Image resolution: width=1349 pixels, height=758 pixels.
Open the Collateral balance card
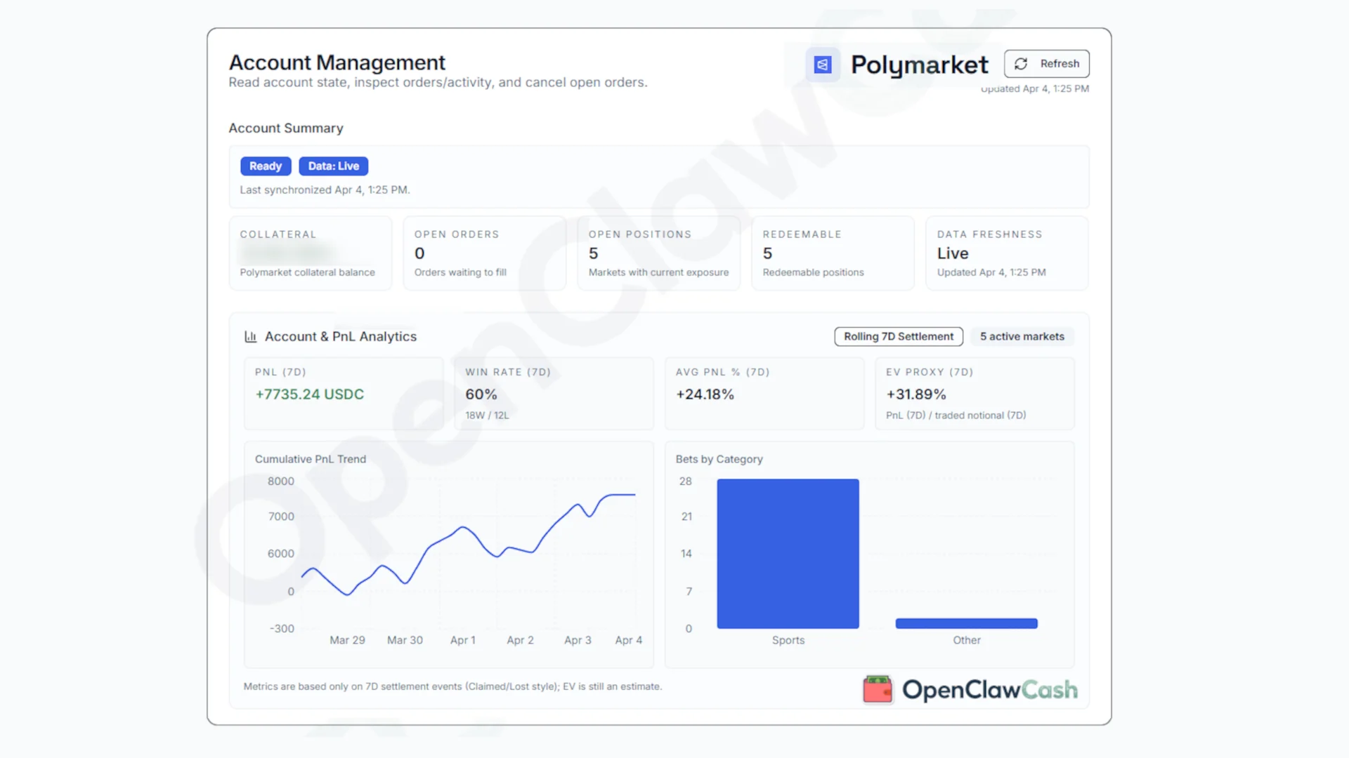[311, 253]
